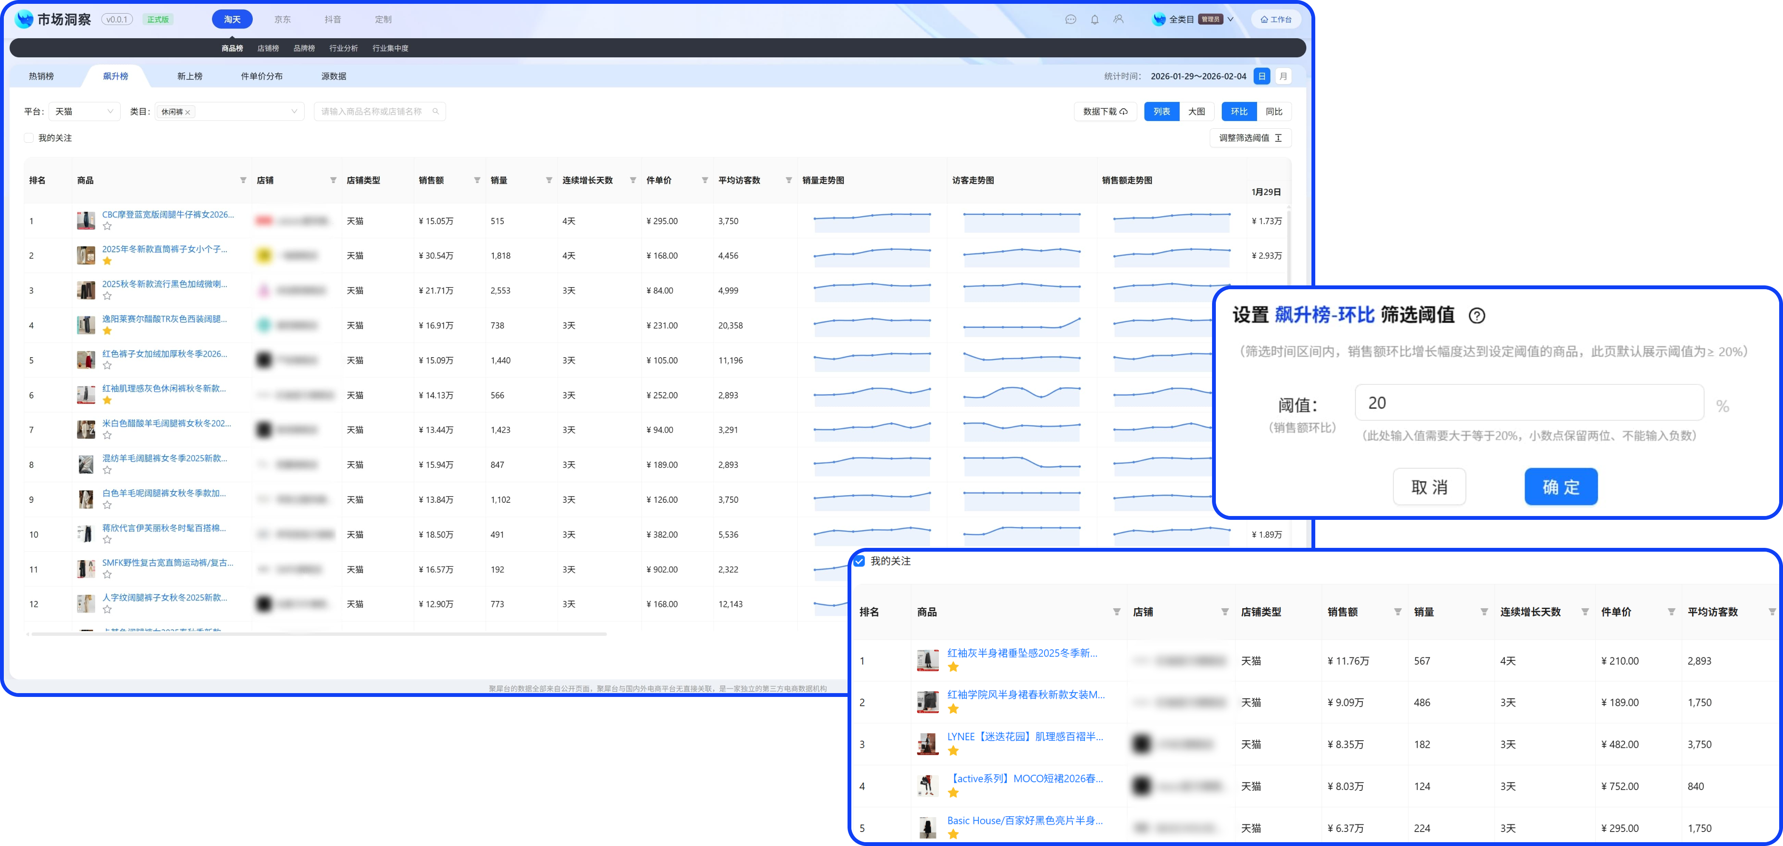Switch to the 新上榜 tab
The image size is (1783, 846).
189,76
